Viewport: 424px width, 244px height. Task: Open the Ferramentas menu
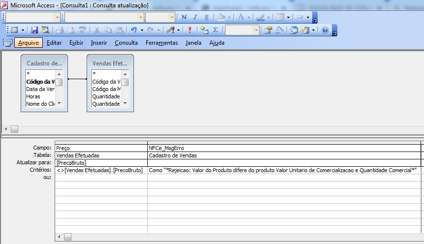tap(162, 43)
